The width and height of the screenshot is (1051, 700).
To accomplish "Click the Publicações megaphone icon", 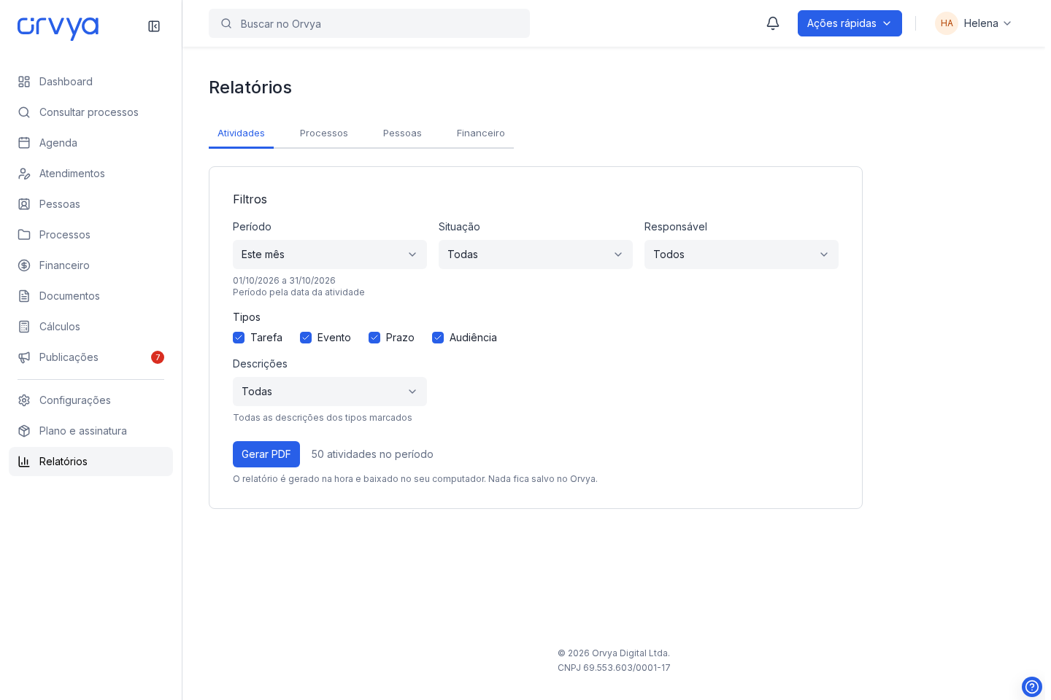I will (x=24, y=357).
